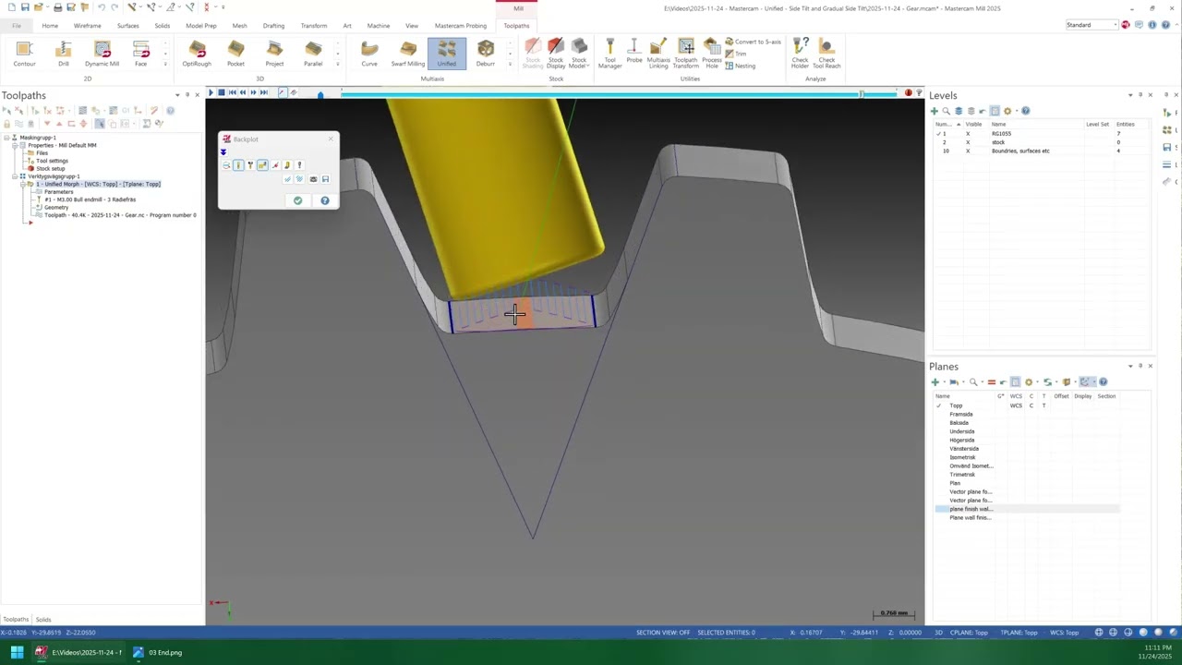This screenshot has width=1182, height=665.
Task: Confirm Backplot with green OK button
Action: (x=297, y=200)
